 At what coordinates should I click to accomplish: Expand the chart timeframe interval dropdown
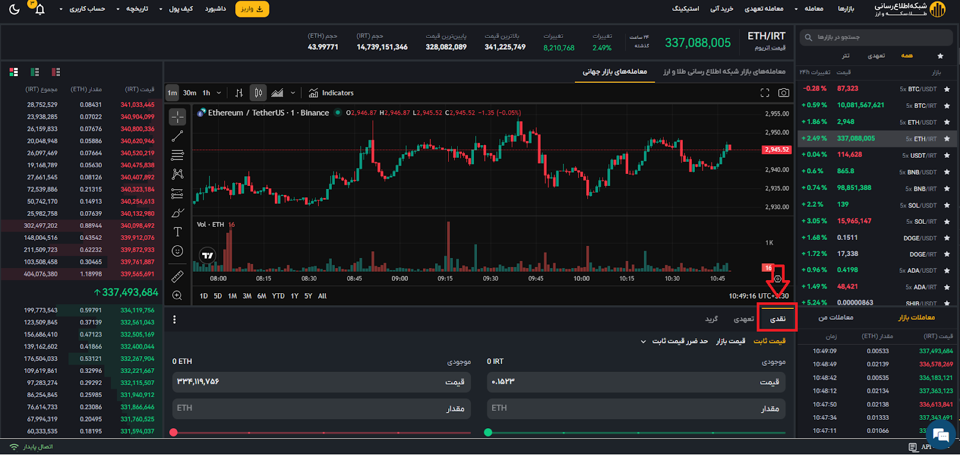click(218, 93)
